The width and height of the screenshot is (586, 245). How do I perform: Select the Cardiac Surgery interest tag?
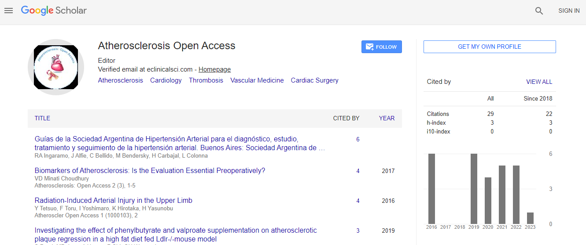314,80
